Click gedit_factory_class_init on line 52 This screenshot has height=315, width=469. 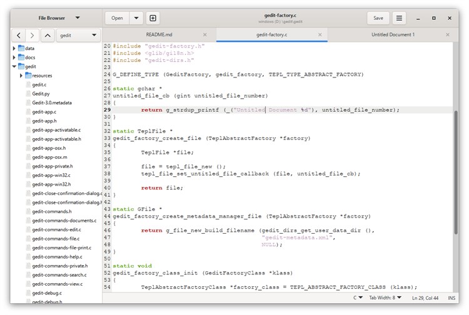coord(155,273)
